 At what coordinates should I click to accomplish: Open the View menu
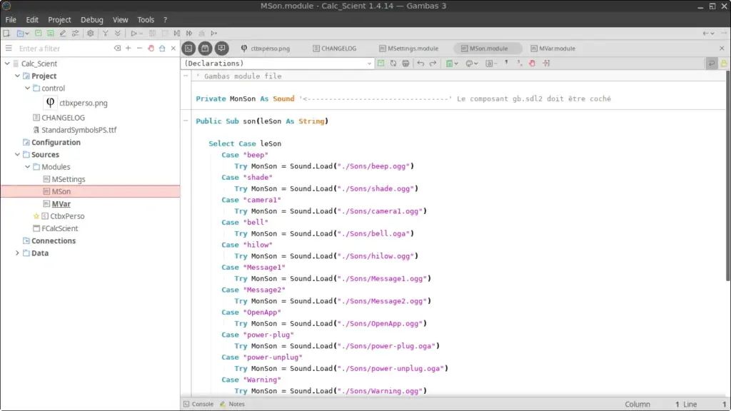[x=120, y=19]
